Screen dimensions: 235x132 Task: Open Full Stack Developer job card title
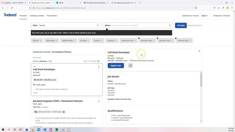coord(44,69)
